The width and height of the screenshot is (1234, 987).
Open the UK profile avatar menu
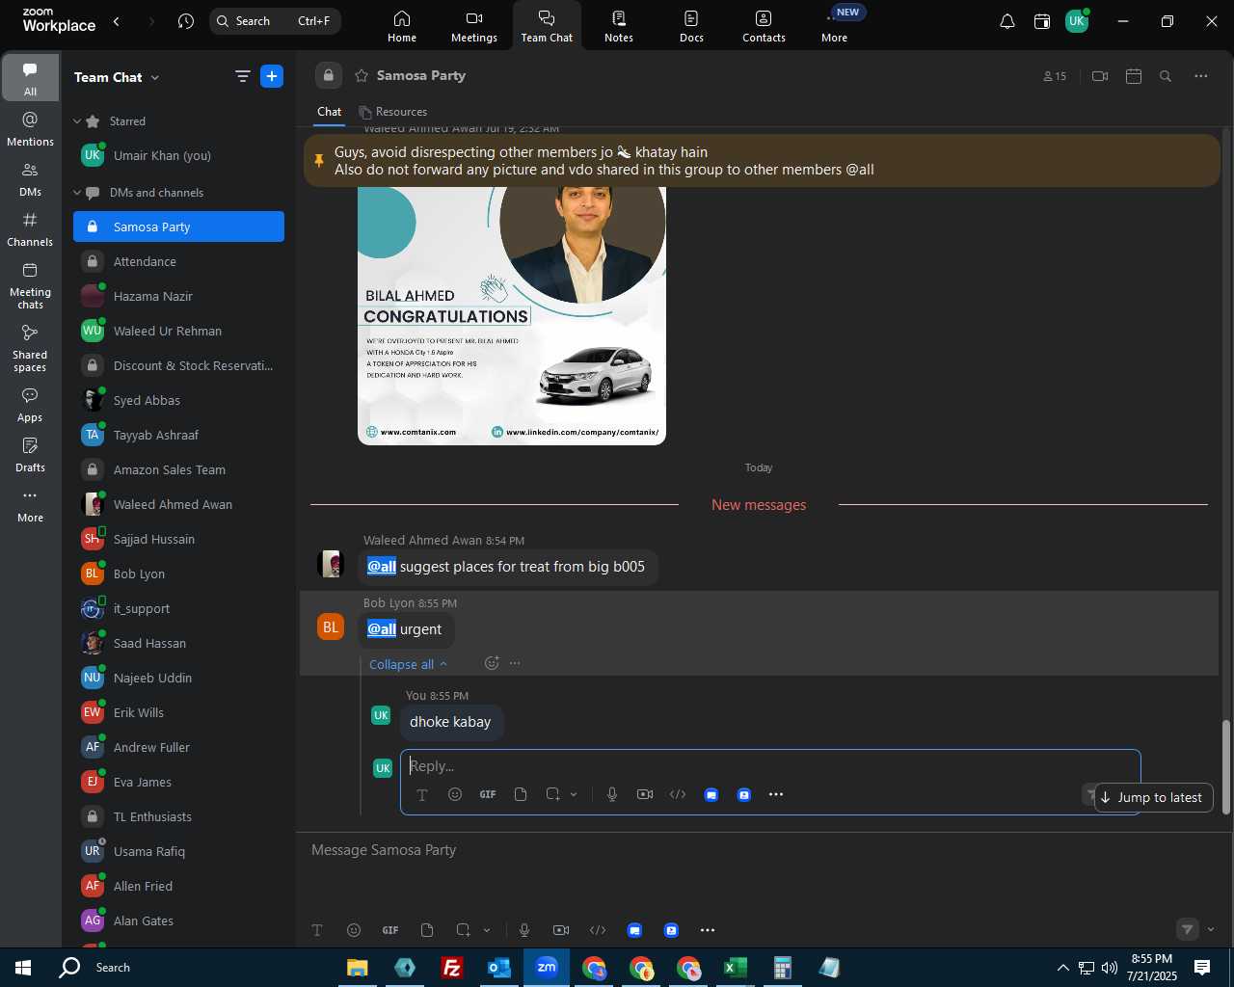tap(1077, 21)
